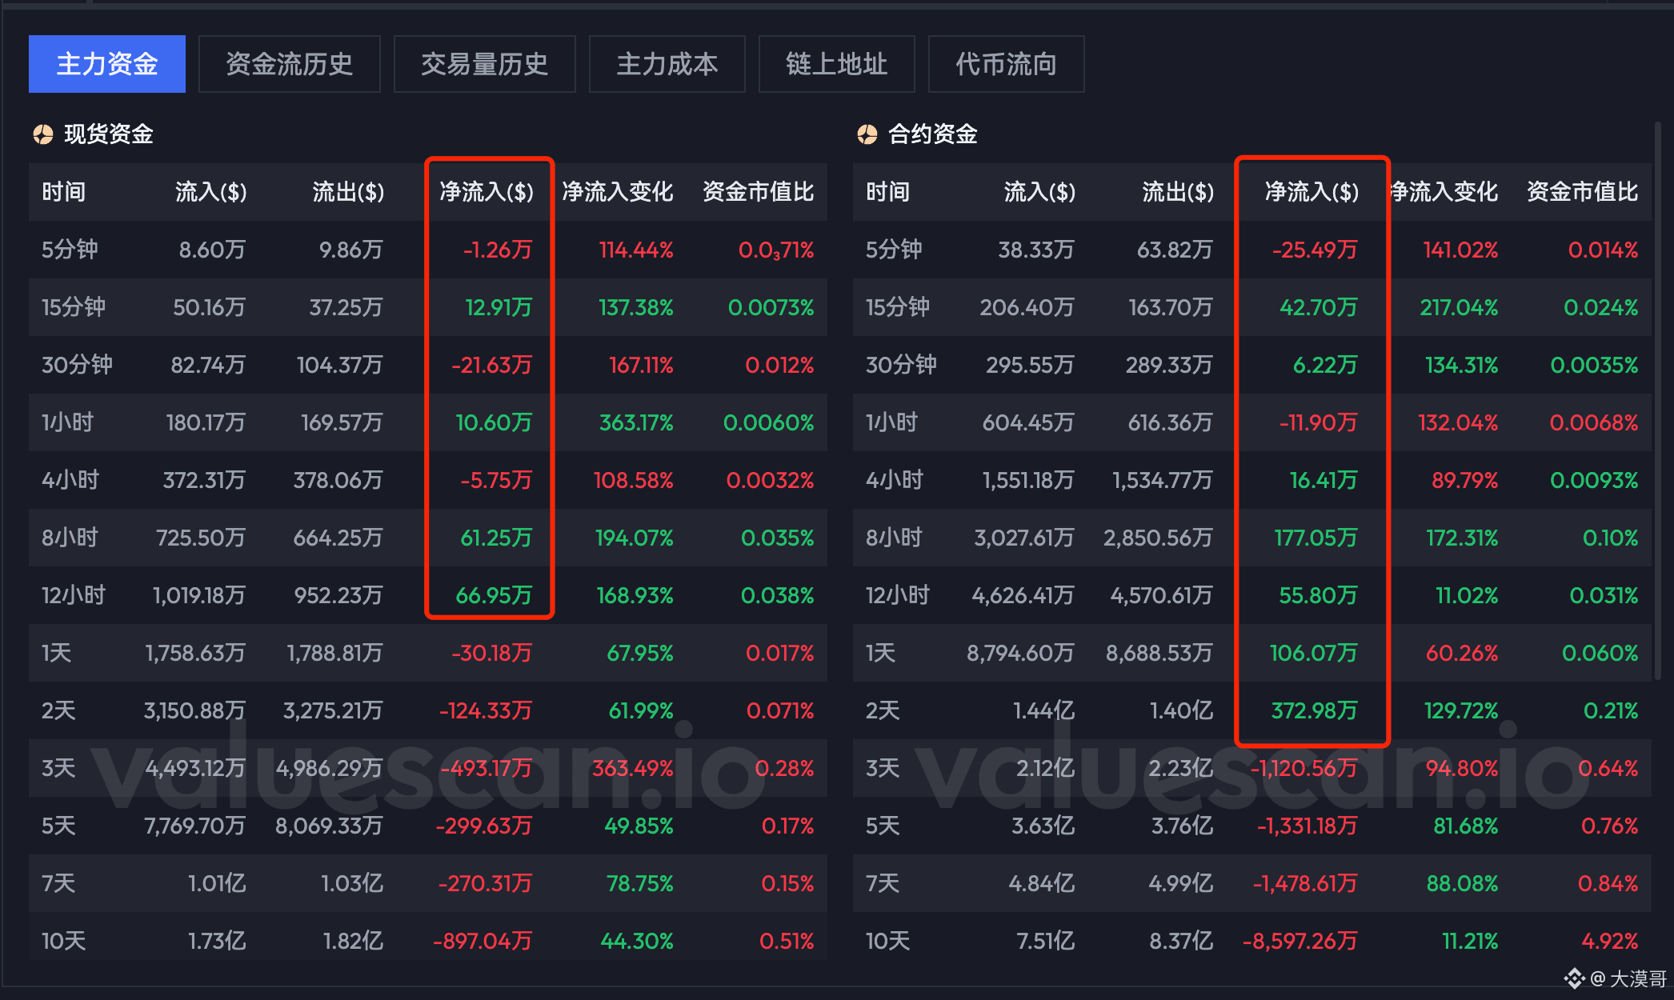Viewport: 1674px width, 1000px height.
Task: Click the Binance logo watermark icon
Action: pyautogui.click(x=1574, y=978)
